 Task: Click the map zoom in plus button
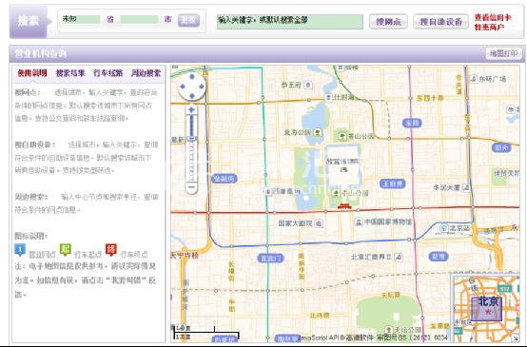(191, 110)
